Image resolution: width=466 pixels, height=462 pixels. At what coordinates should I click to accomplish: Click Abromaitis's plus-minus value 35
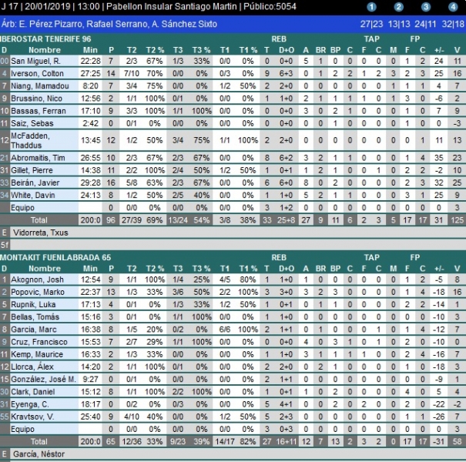pyautogui.click(x=439, y=158)
